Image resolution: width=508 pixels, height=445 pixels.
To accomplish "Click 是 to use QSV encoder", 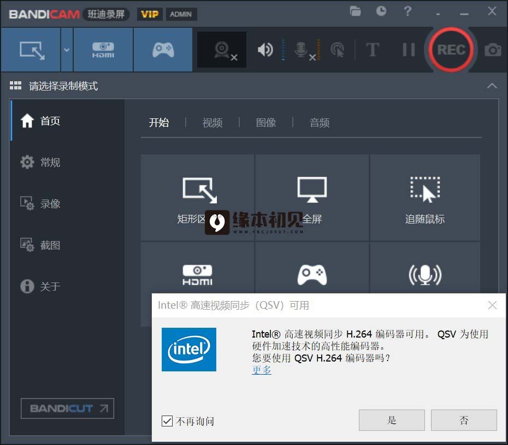I will click(392, 420).
